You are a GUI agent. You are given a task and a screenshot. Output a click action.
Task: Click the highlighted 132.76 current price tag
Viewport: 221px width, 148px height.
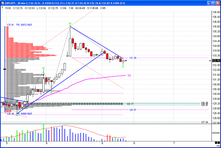pos(216,61)
